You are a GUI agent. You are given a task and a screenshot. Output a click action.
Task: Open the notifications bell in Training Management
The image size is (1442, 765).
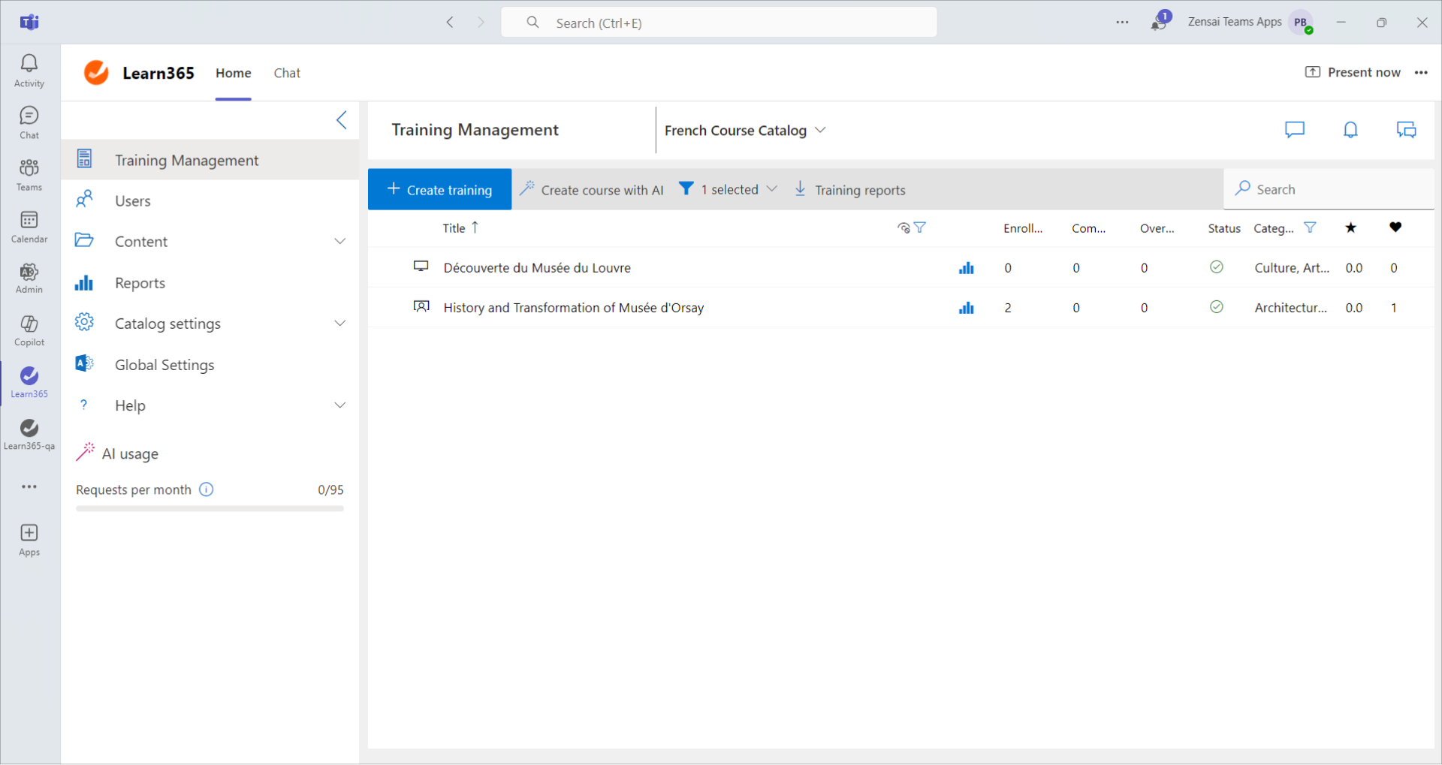[x=1350, y=130]
